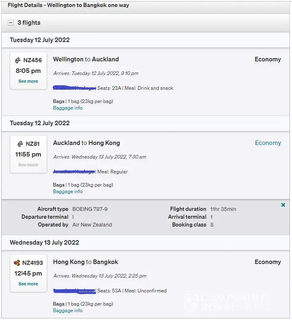Screen dimensions: 292x320
Task: Open Baggage info for Hong Kong to Bangkok
Action: tap(68, 311)
